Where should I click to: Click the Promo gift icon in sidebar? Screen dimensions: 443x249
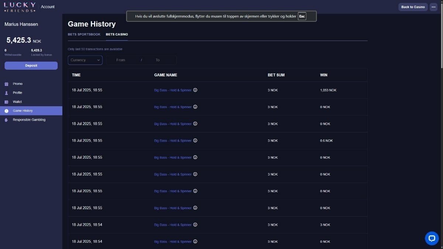point(6,84)
